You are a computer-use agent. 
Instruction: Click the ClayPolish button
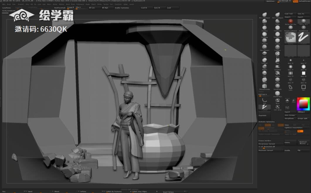264,115
